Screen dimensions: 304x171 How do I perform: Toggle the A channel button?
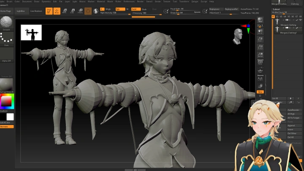(x=102, y=9)
